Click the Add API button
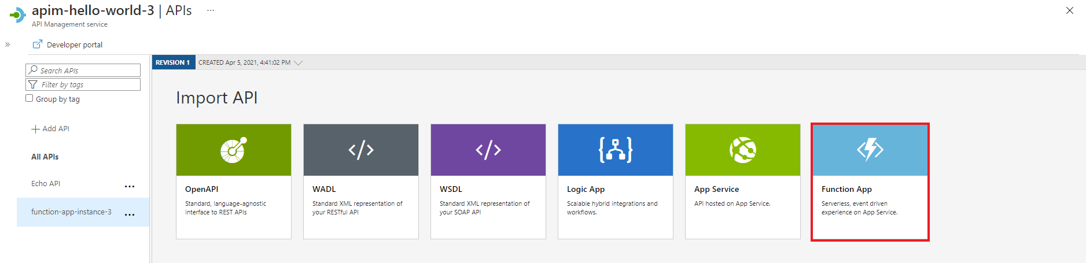 (50, 129)
